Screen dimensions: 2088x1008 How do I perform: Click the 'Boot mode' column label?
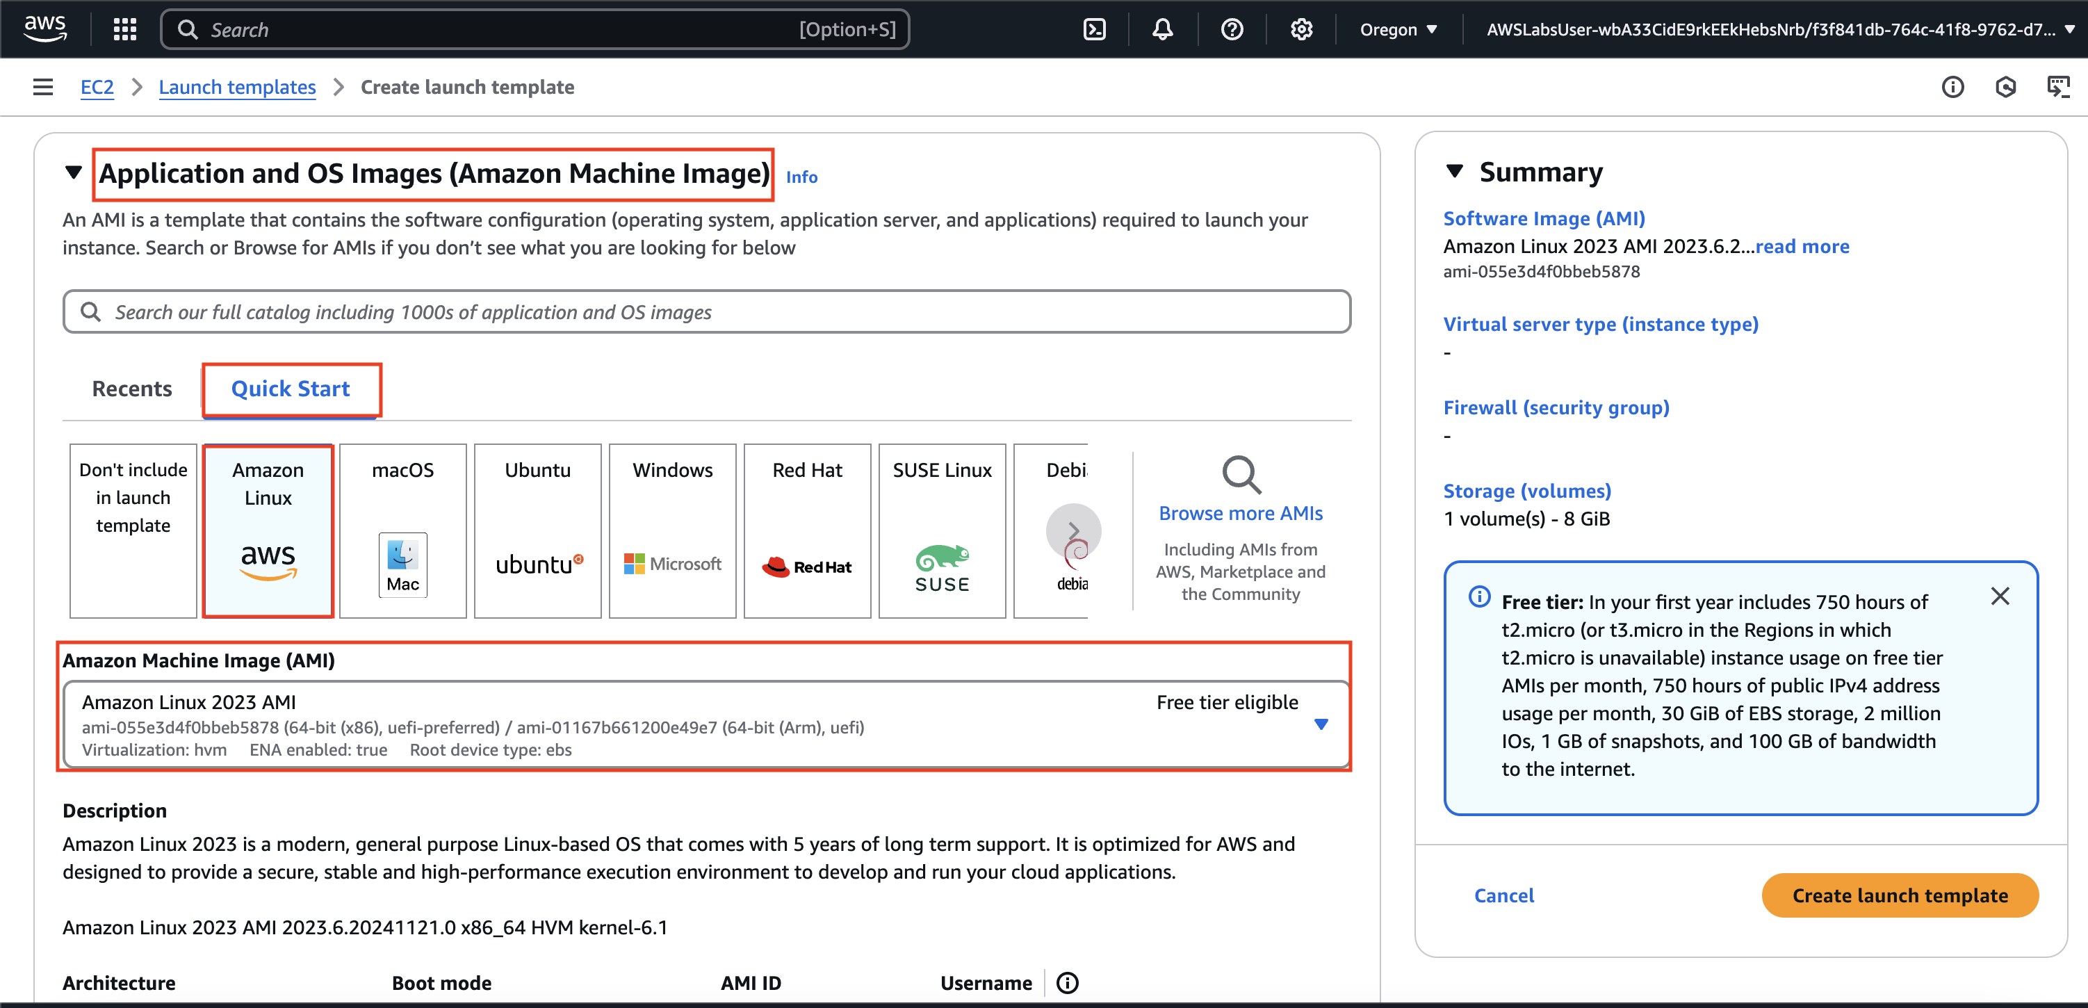(x=442, y=983)
